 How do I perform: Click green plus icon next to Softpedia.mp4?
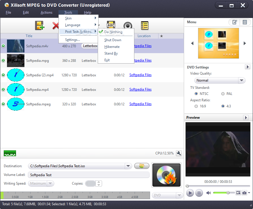[3, 89]
